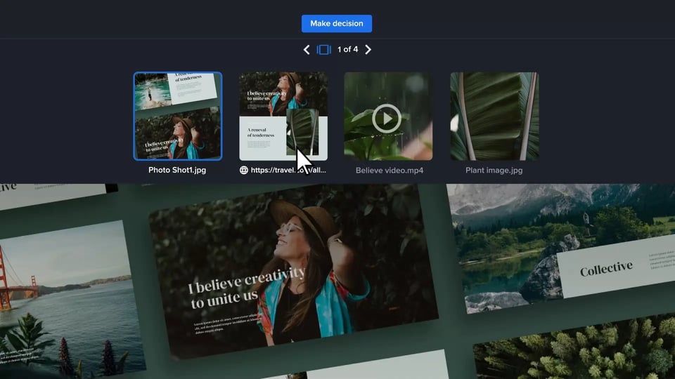
Task: Click the Make decision button
Action: click(337, 23)
